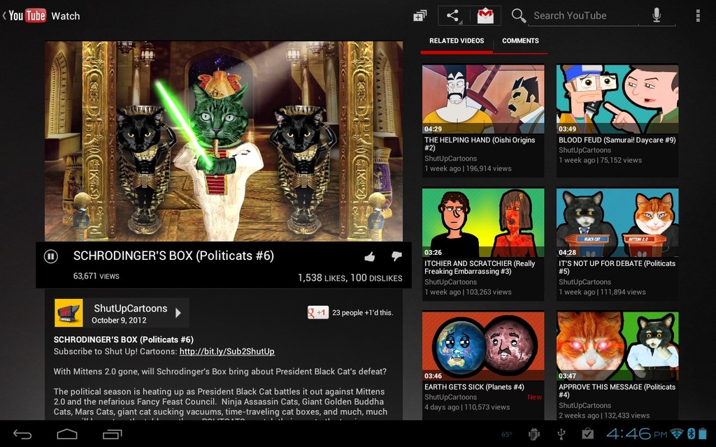Expand ShutUpCartoons channel arrow
Image resolution: width=716 pixels, height=447 pixels.
[178, 313]
